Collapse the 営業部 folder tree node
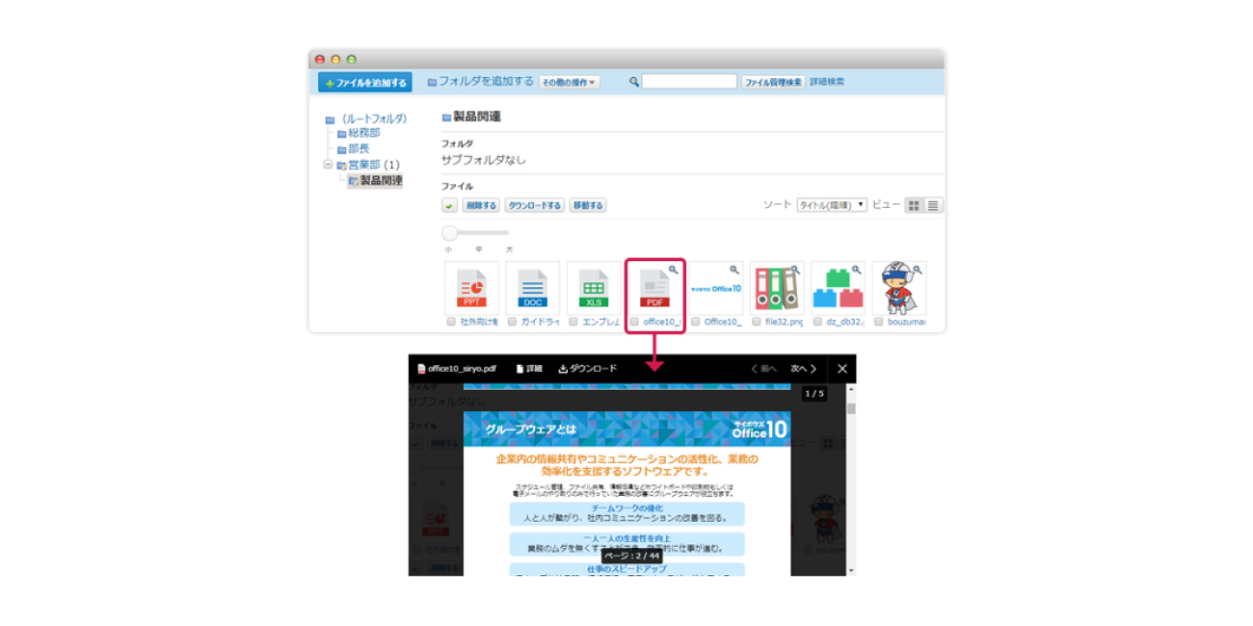1253x626 pixels. pyautogui.click(x=329, y=165)
